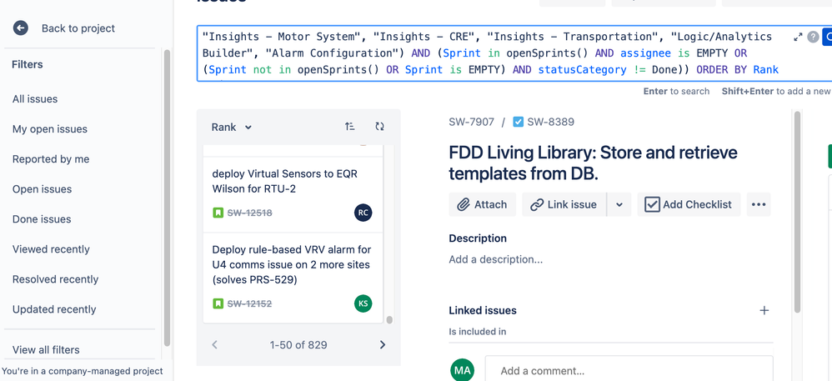The height and width of the screenshot is (381, 832).
Task: Open JQL syntax help icon
Action: click(x=813, y=38)
